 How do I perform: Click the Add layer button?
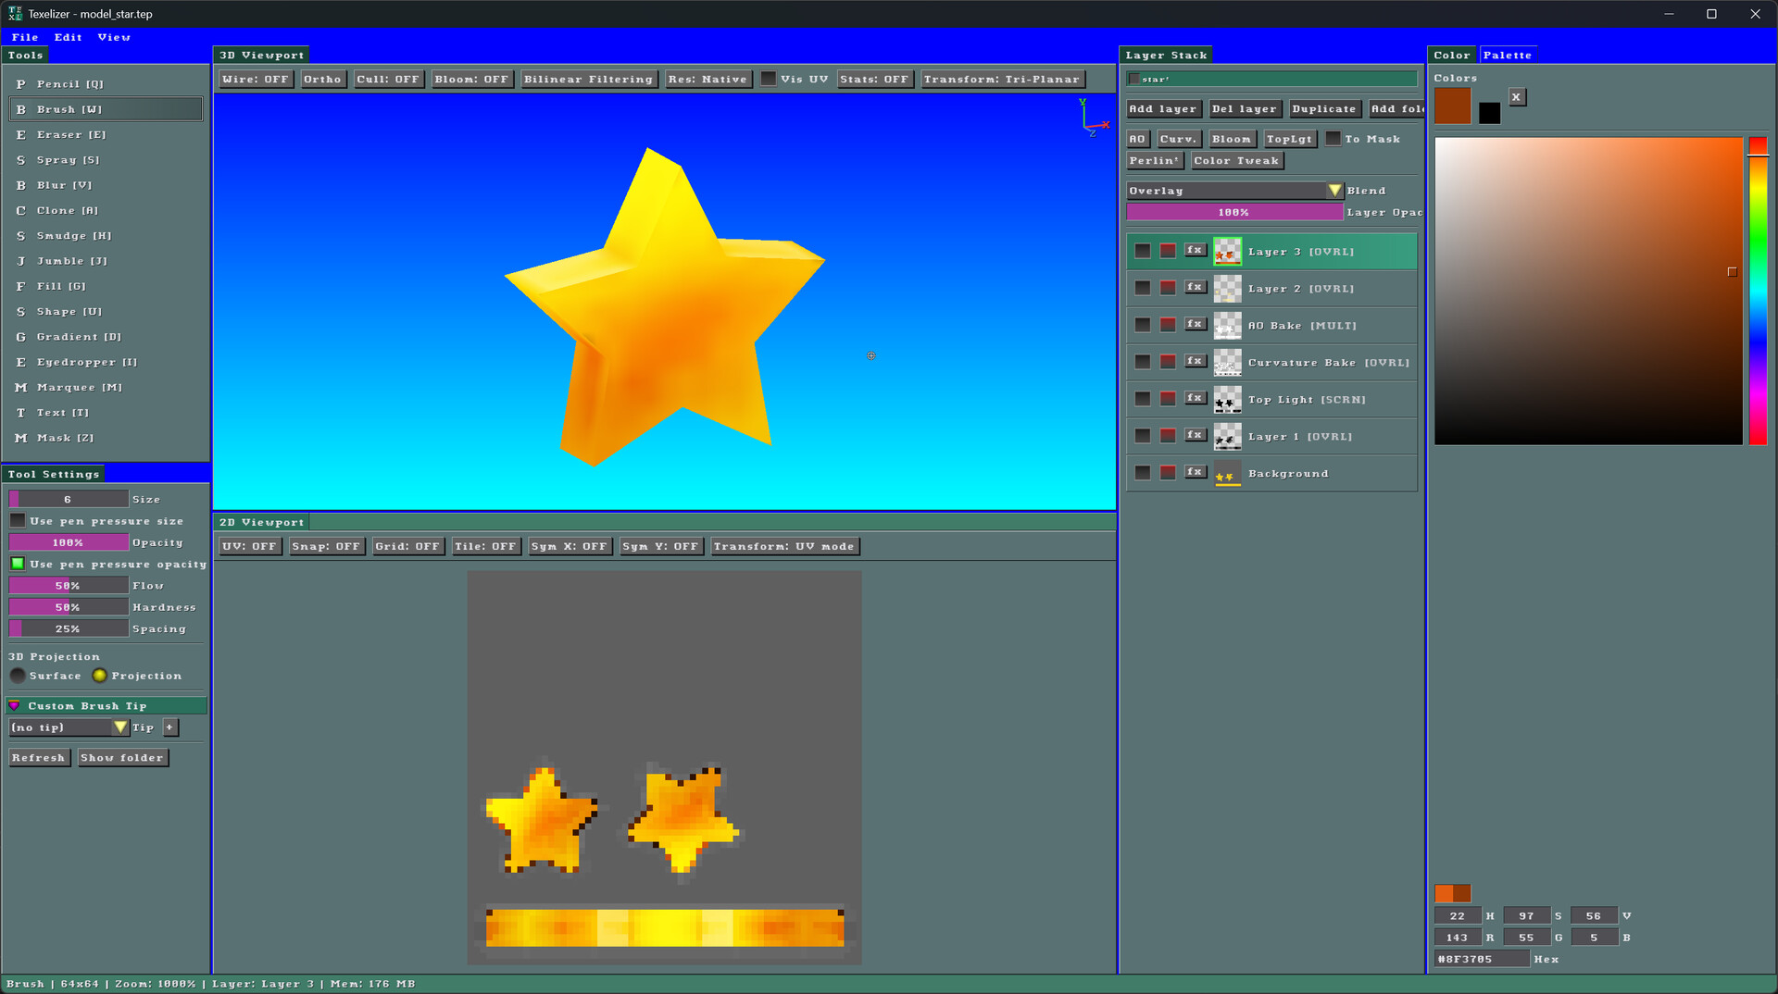click(1163, 109)
